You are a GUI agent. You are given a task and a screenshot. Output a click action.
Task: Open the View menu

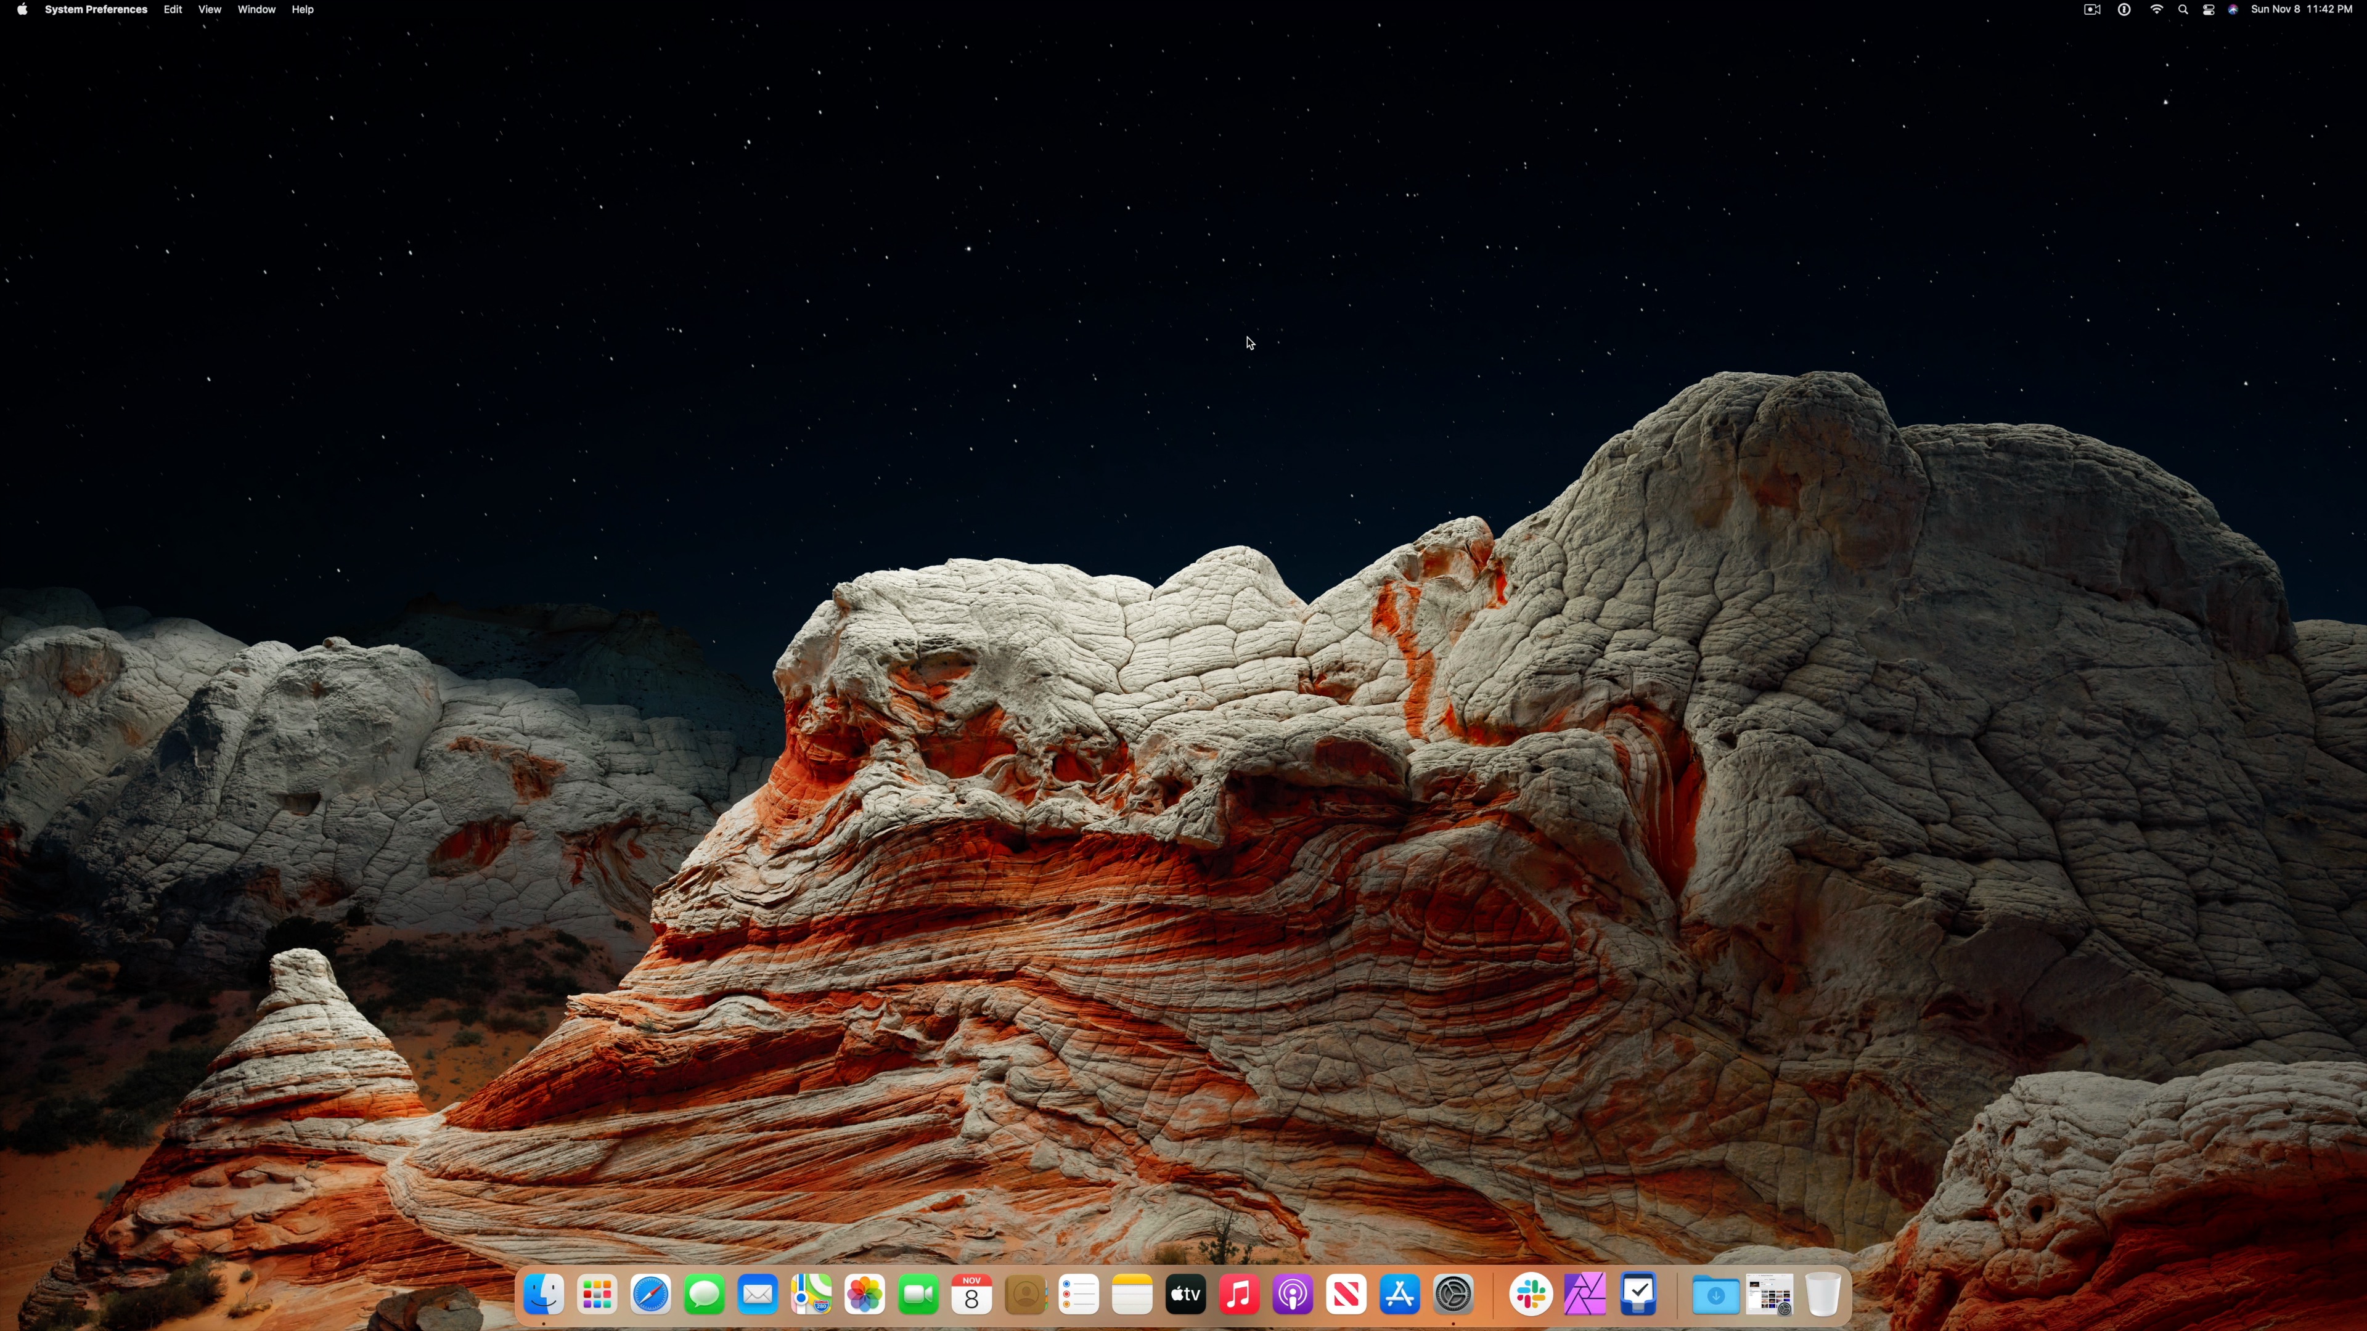[x=210, y=9]
